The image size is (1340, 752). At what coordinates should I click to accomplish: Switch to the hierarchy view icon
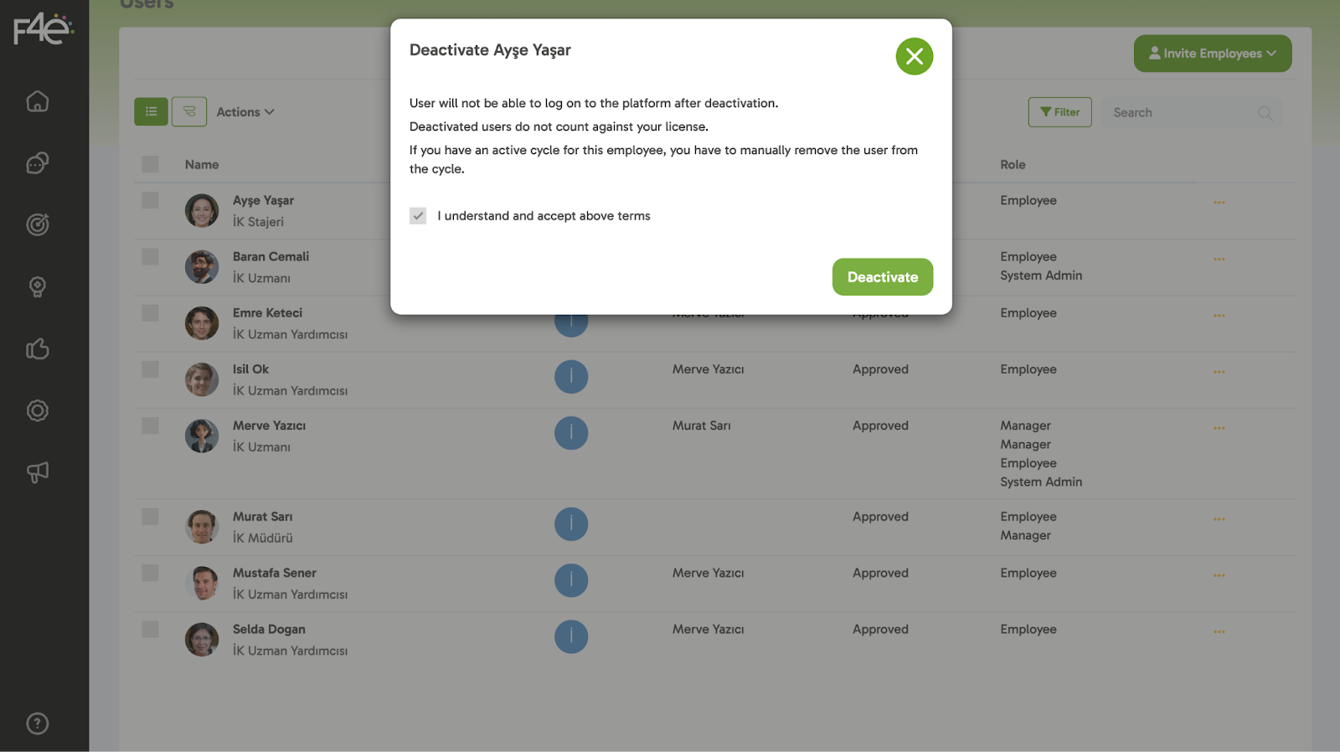coord(189,111)
